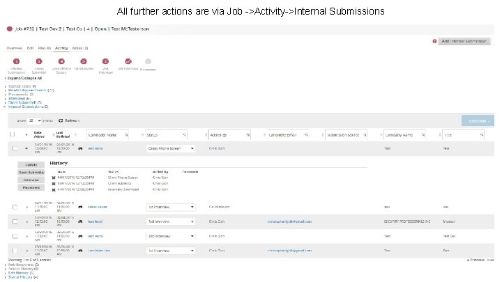Image resolution: width=502 pixels, height=282 pixels.
Task: Click the red alert icon beside Add Internal Submission
Action: click(x=436, y=41)
